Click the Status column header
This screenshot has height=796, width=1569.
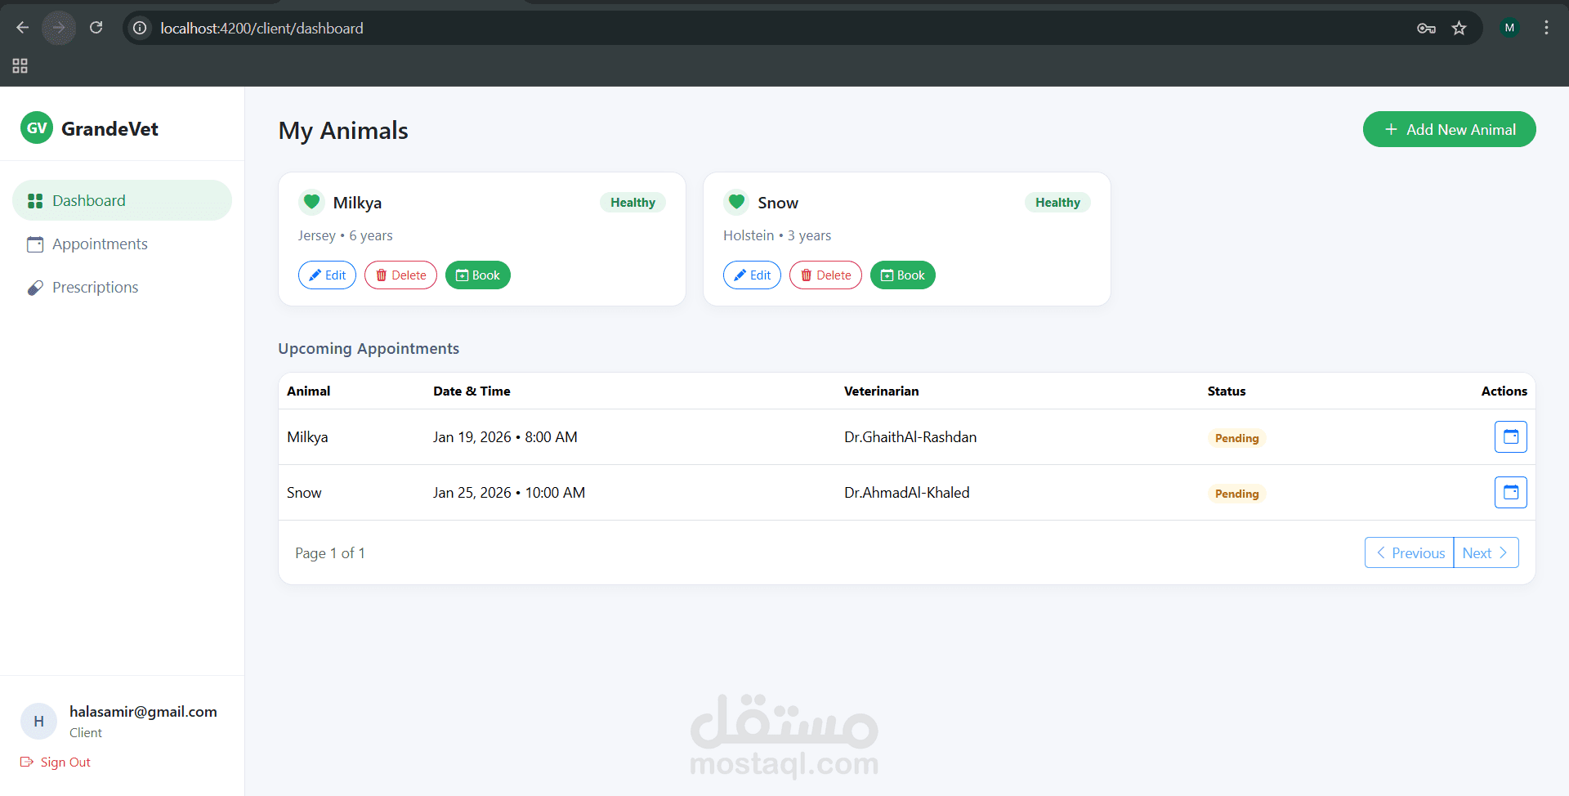(x=1227, y=391)
